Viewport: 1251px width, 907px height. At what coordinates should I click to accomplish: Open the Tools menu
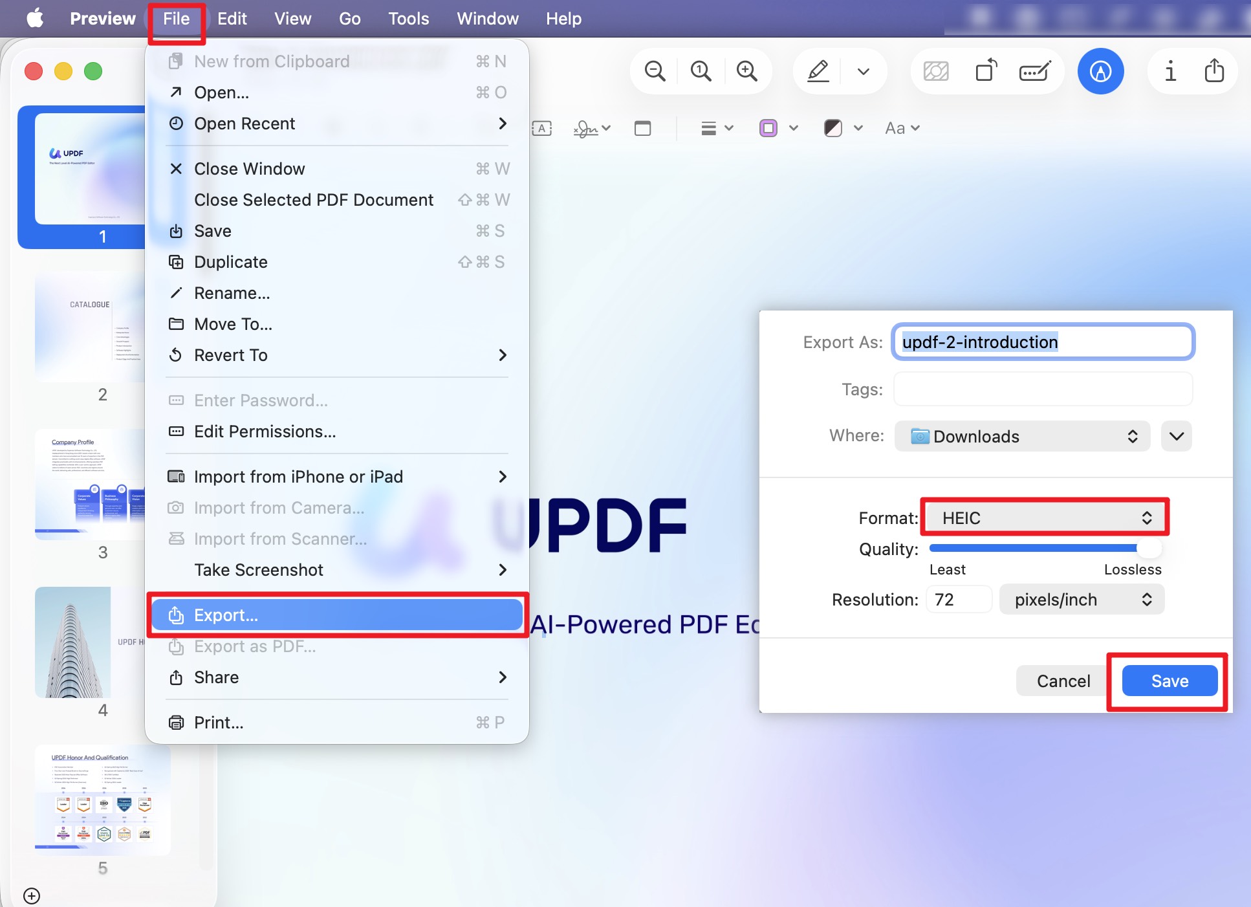pos(408,19)
